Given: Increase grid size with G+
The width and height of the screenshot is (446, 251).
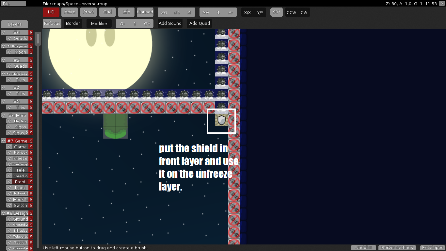Looking at the screenshot, I should pos(147,24).
